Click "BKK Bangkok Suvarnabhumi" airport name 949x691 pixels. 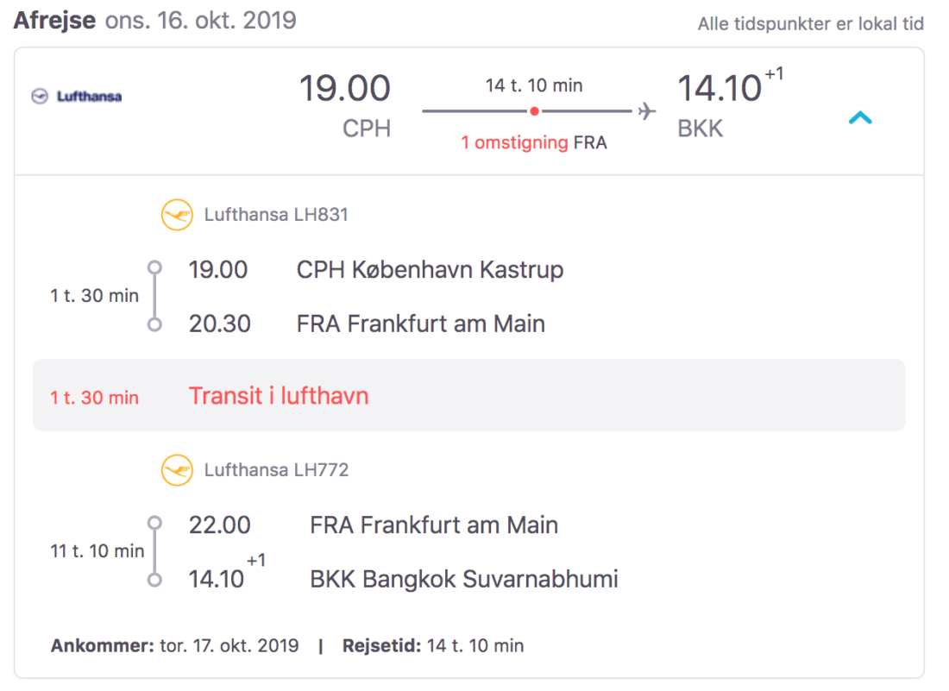coord(464,579)
